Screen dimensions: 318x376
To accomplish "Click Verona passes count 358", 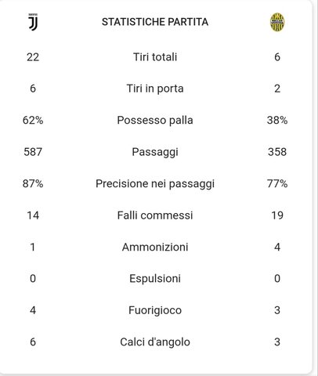I will (277, 152).
